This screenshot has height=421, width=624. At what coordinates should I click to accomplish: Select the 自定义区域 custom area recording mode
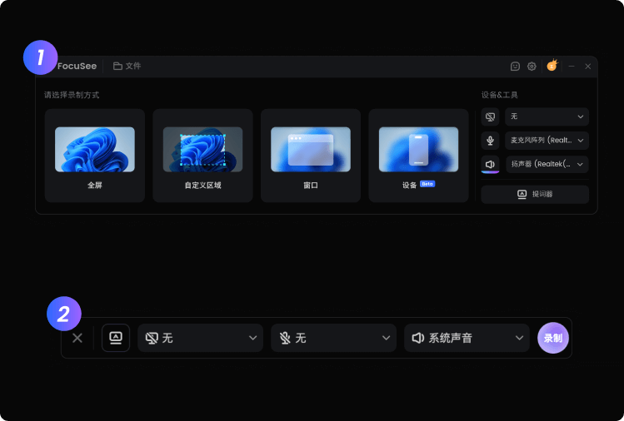pos(202,156)
